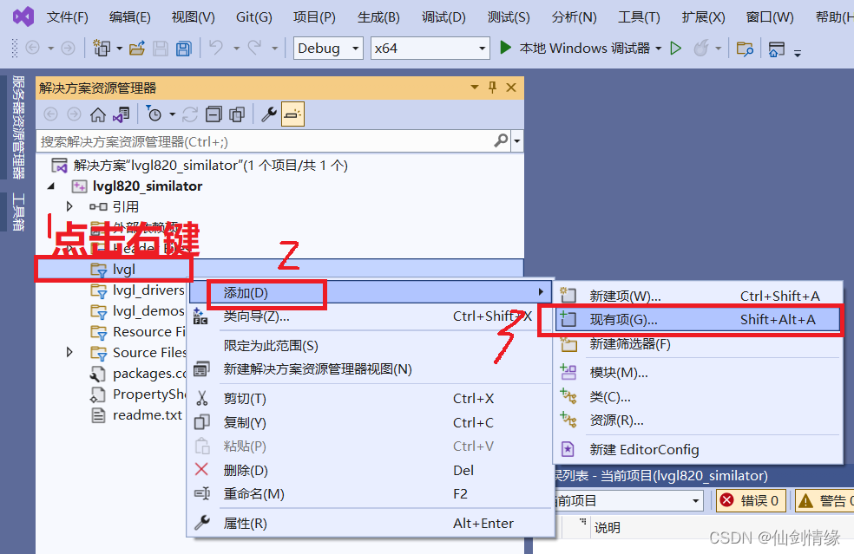Image resolution: width=854 pixels, height=554 pixels.
Task: Choose 新建筛选器(F) in submenu
Action: pos(698,344)
